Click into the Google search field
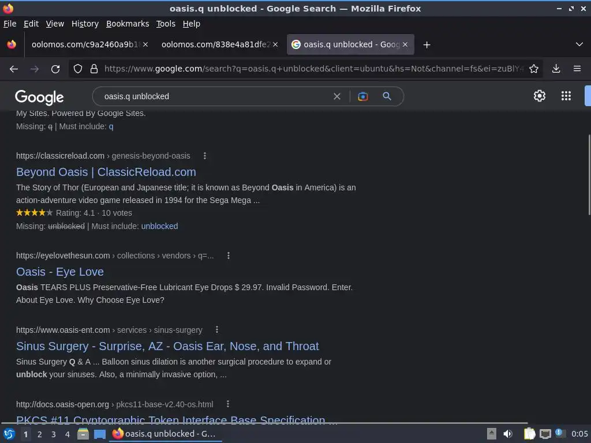Image resolution: width=591 pixels, height=443 pixels. pos(215,96)
